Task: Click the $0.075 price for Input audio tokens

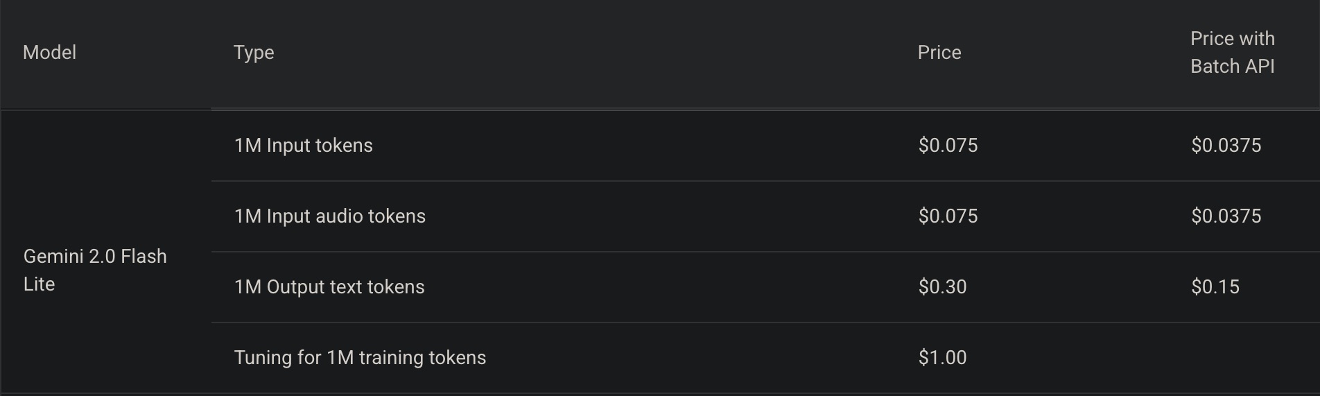Action: [948, 216]
